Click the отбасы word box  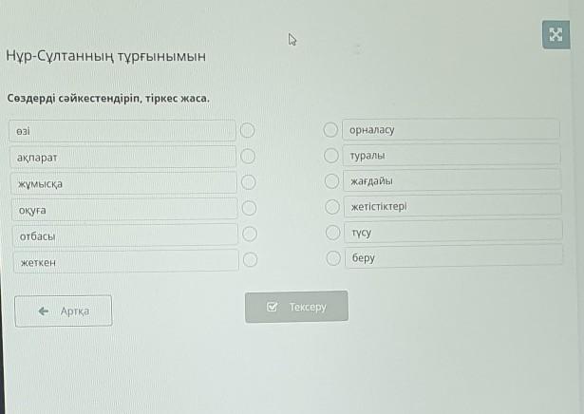[123, 234]
